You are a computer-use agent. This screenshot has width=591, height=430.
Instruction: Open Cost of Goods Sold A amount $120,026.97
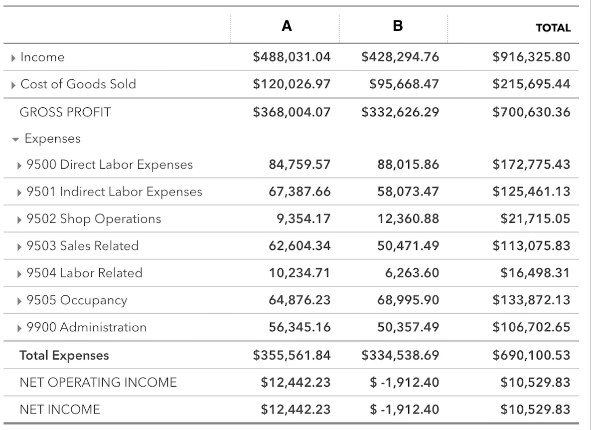292,84
